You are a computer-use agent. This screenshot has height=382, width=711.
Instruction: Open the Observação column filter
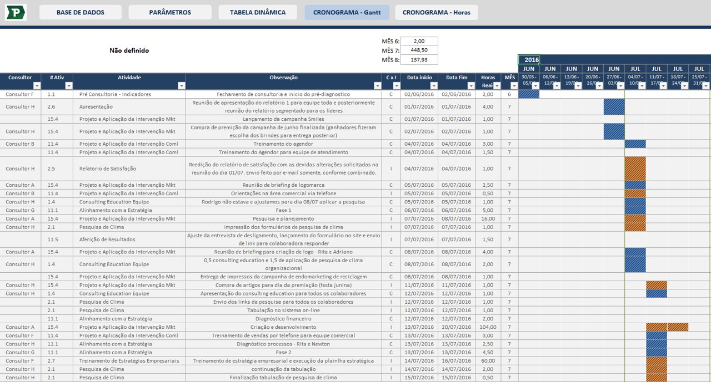click(x=377, y=85)
